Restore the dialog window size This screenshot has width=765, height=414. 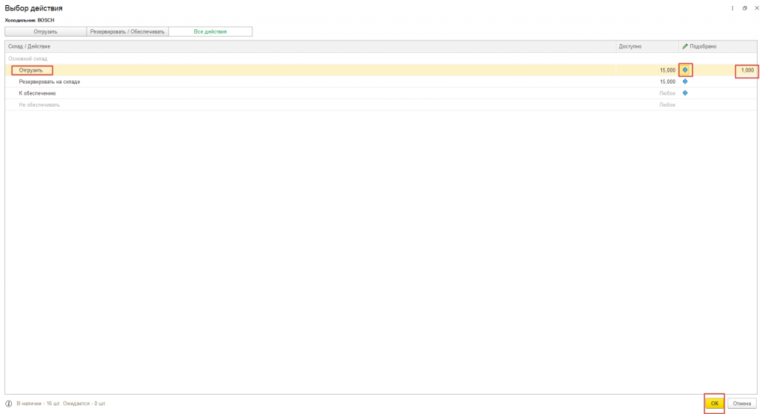pos(745,8)
